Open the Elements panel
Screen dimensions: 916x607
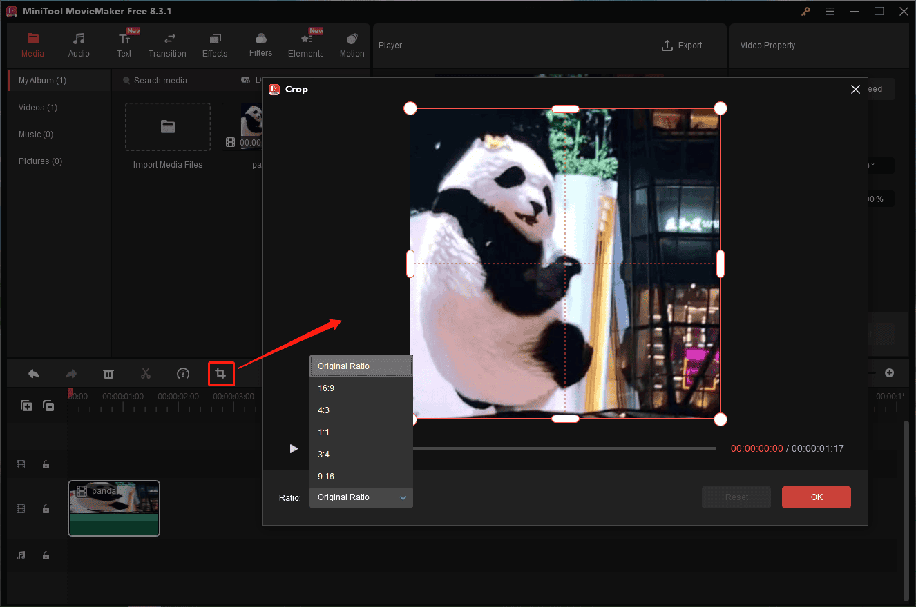[x=305, y=43]
